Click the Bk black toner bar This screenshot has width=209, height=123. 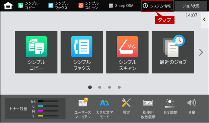(x=48, y=101)
